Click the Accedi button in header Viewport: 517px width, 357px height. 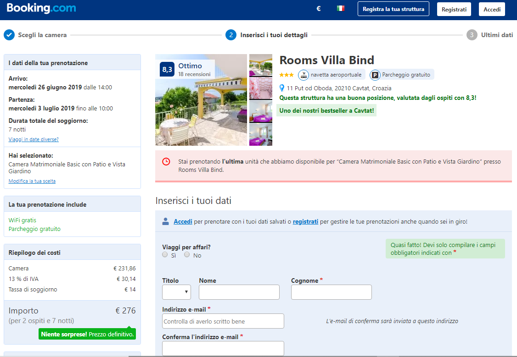click(492, 9)
